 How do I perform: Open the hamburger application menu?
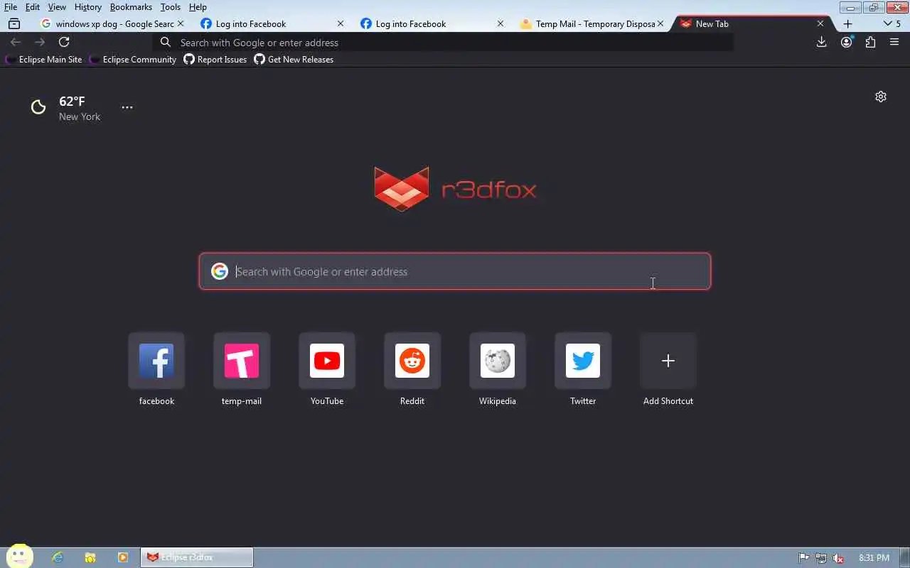(894, 42)
